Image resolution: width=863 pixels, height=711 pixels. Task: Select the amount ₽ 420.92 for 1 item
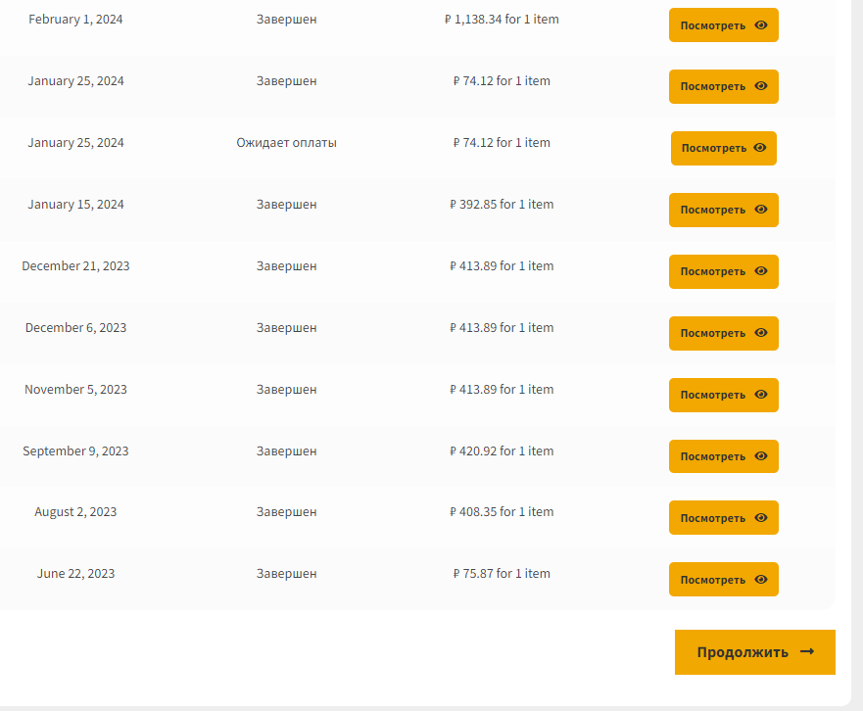(502, 450)
